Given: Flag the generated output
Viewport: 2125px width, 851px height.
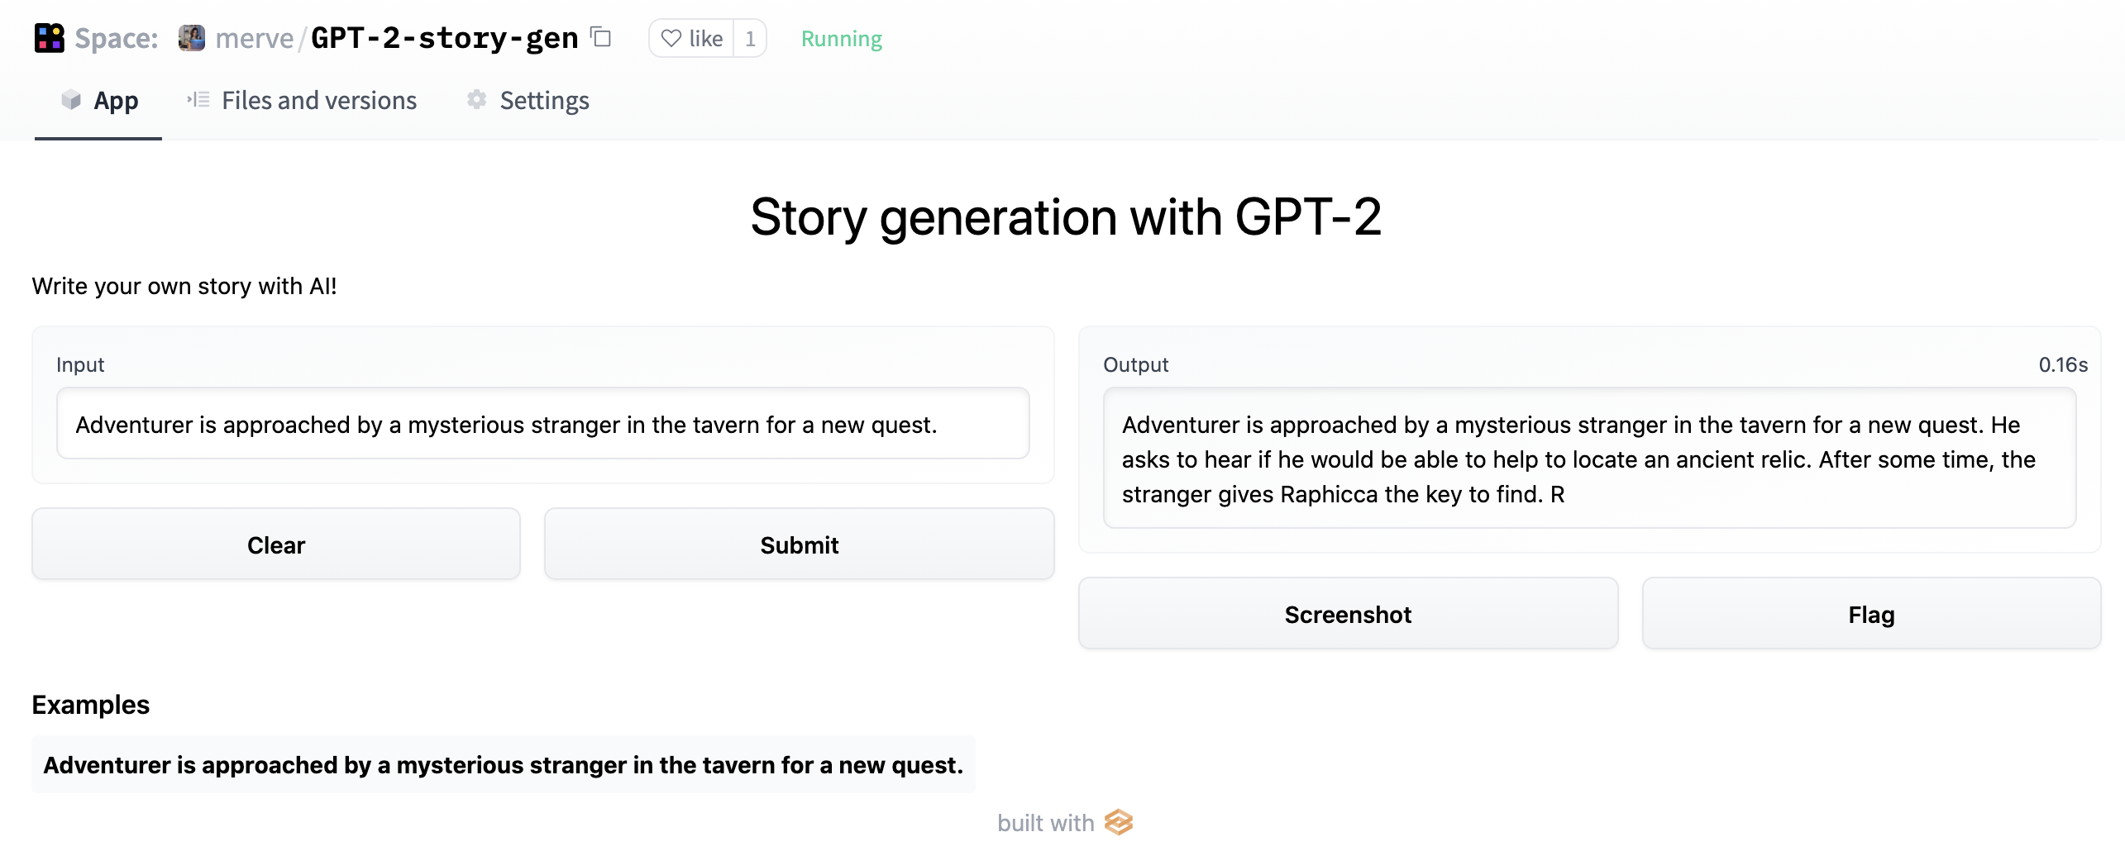Looking at the screenshot, I should [1872, 614].
